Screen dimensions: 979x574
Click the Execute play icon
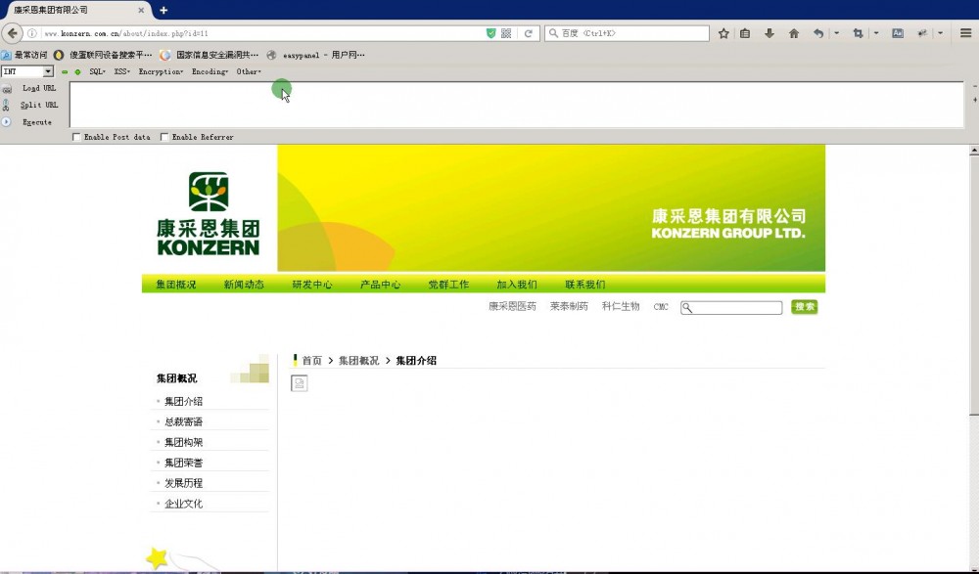click(6, 121)
